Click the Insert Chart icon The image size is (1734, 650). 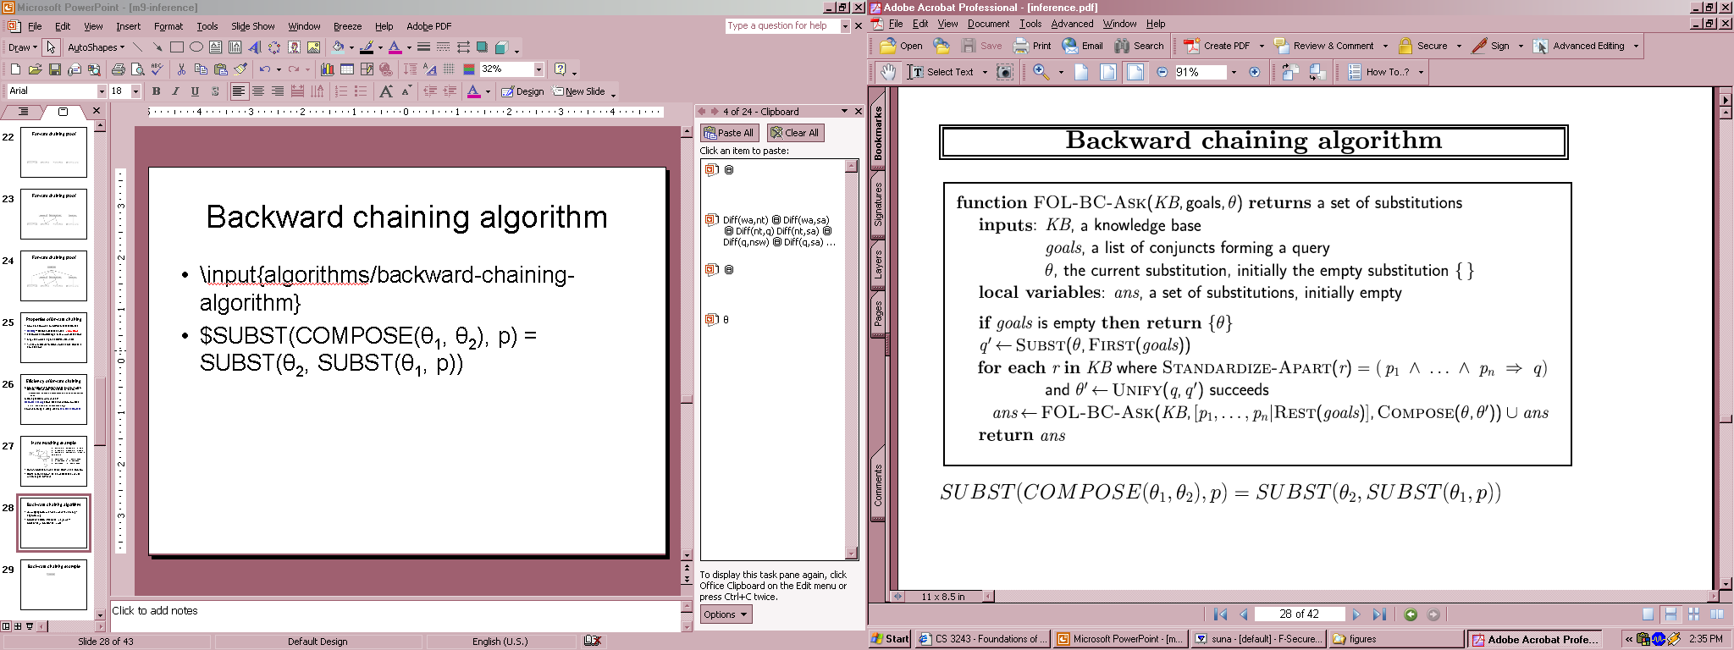(327, 69)
